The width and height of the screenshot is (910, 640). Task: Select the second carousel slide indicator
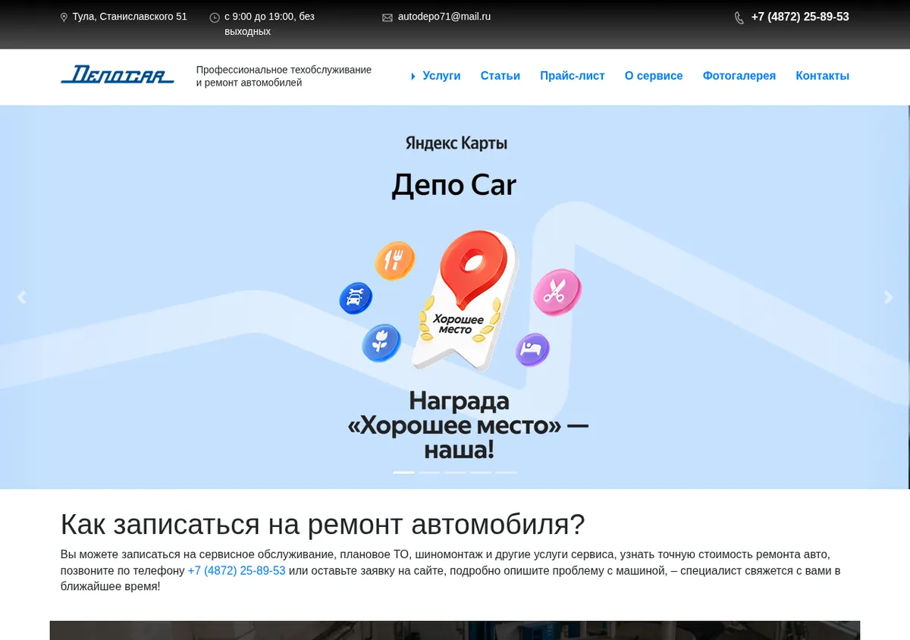pos(429,472)
